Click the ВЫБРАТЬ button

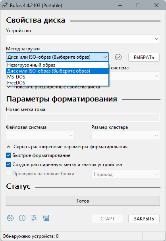144,57
